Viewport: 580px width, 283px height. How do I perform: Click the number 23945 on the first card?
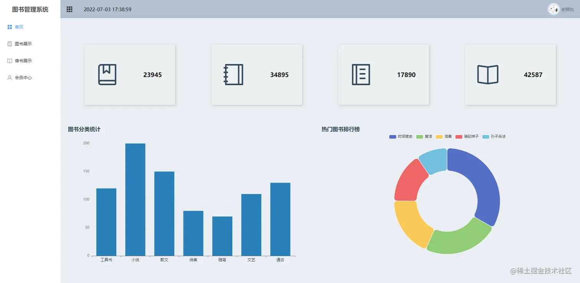tap(152, 75)
